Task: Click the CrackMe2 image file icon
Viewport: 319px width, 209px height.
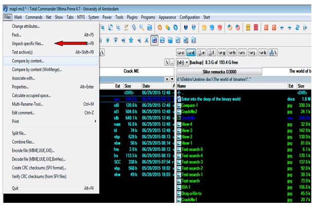Action: [x=179, y=111]
